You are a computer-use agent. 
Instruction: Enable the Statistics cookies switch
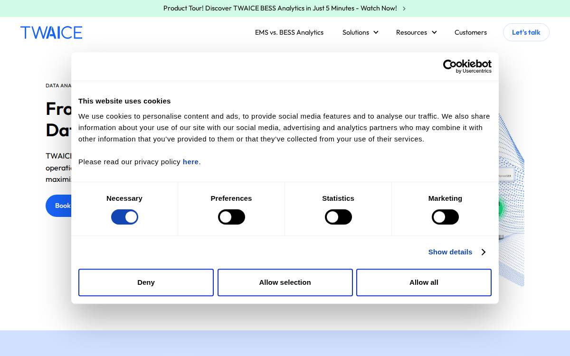pyautogui.click(x=338, y=217)
